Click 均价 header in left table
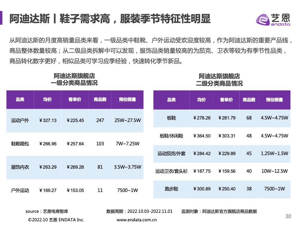The image size is (302, 227). (48, 99)
